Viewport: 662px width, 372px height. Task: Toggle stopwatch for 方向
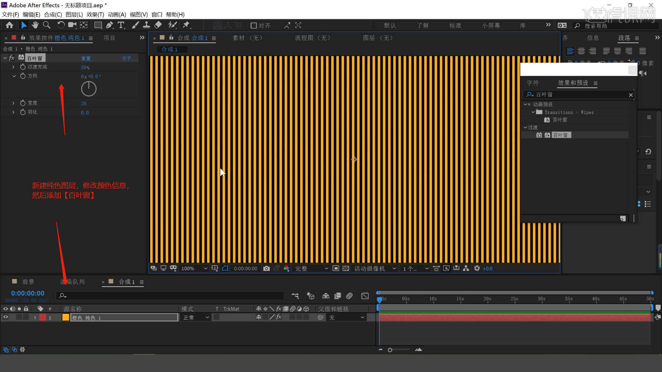23,76
